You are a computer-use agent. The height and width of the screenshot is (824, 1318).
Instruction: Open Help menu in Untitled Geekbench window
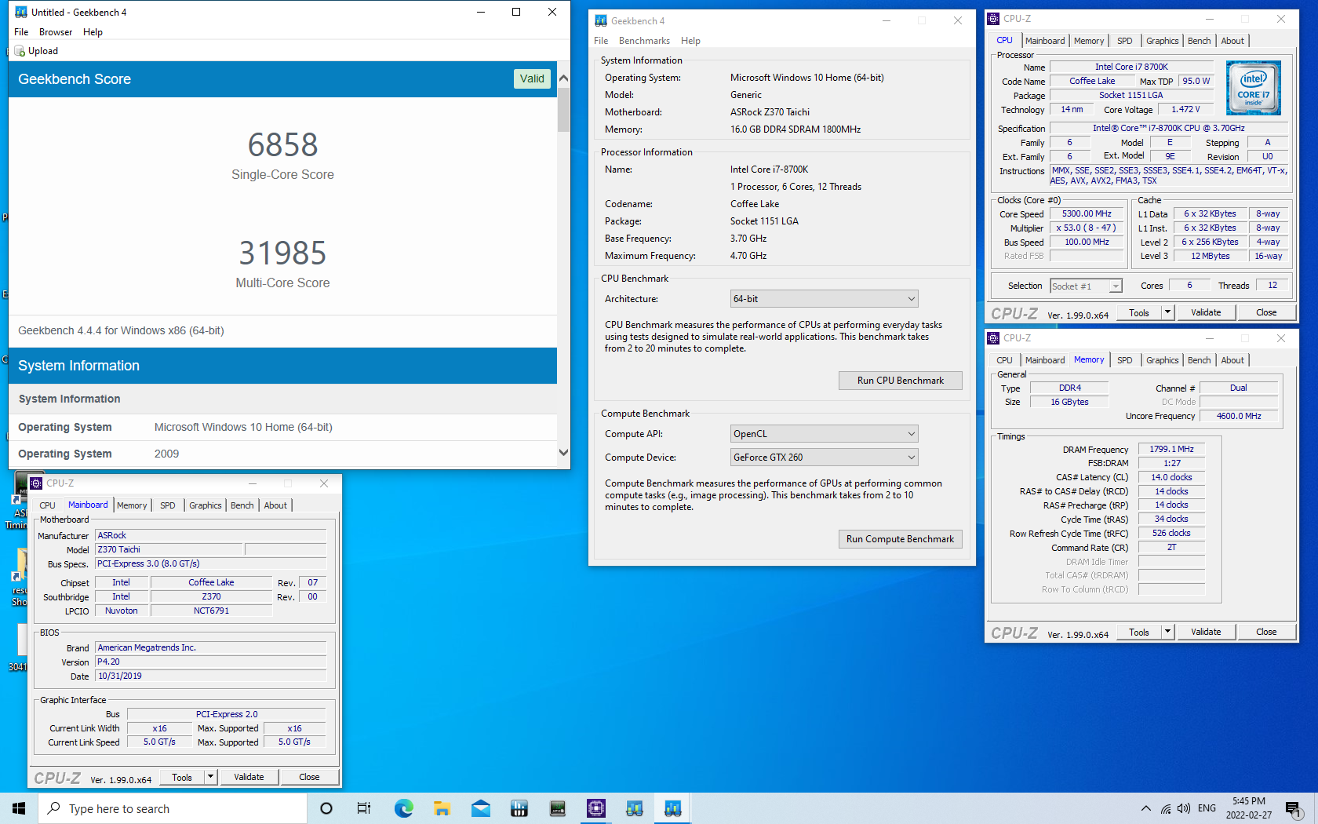93,32
